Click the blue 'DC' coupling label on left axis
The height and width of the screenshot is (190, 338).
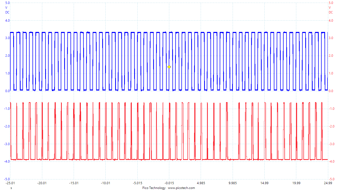click(x=7, y=12)
